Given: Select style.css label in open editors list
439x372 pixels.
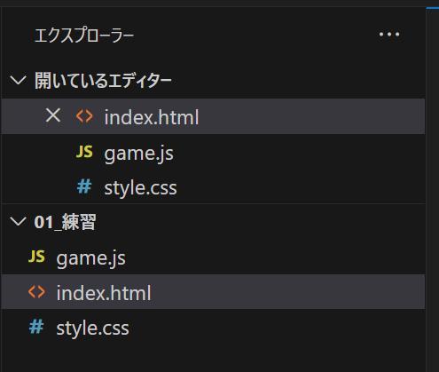Looking at the screenshot, I should 140,187.
